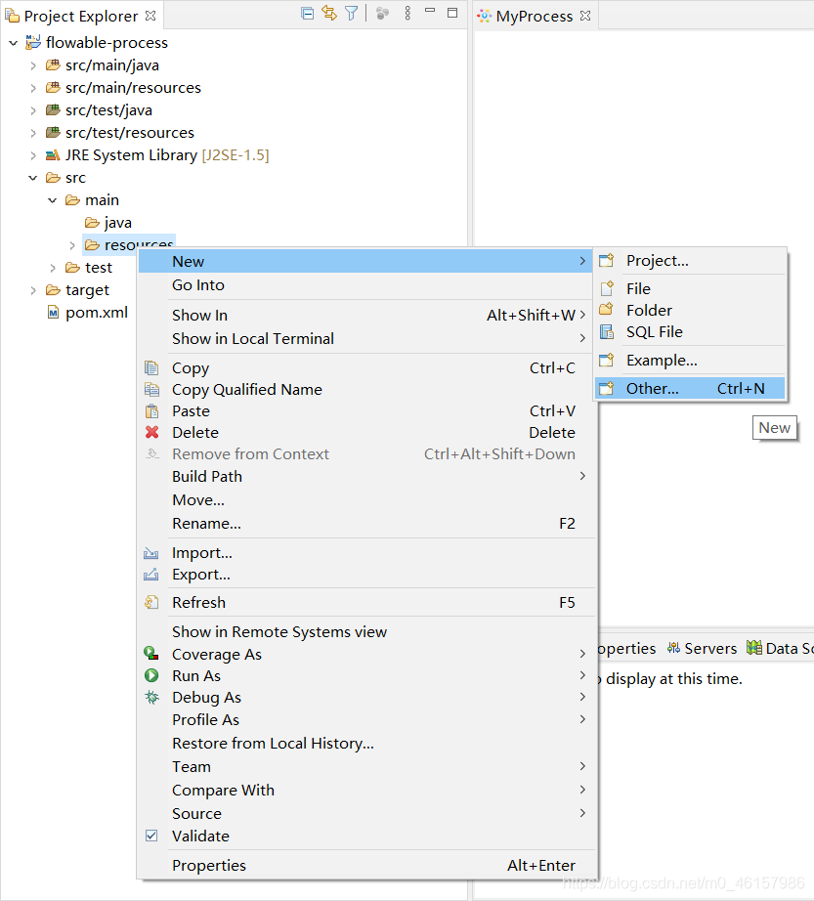Select the Run As play icon

(x=153, y=675)
